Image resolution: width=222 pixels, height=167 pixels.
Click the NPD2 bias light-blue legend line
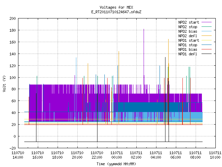coord(206,31)
